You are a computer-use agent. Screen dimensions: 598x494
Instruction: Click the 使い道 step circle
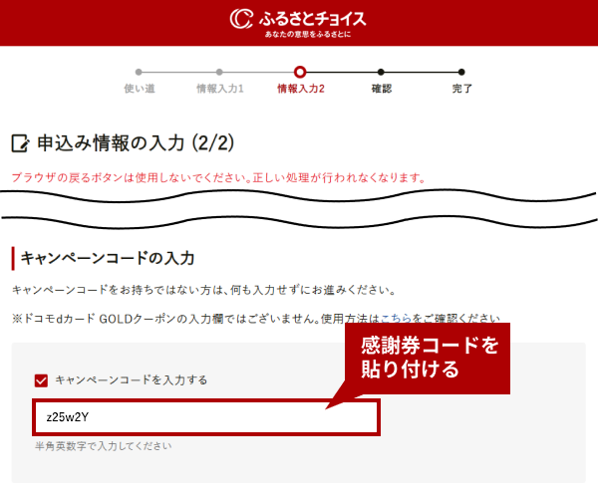pos(139,72)
